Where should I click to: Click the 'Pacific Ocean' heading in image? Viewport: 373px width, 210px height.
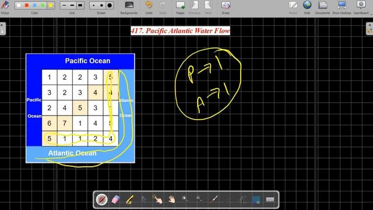87,61
